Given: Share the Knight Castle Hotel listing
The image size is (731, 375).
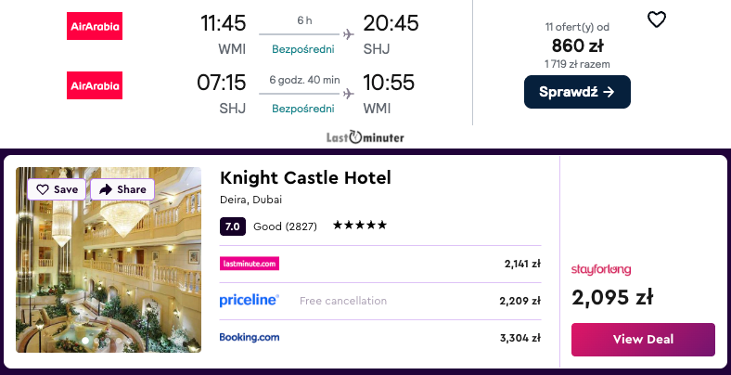Looking at the screenshot, I should click(x=122, y=189).
